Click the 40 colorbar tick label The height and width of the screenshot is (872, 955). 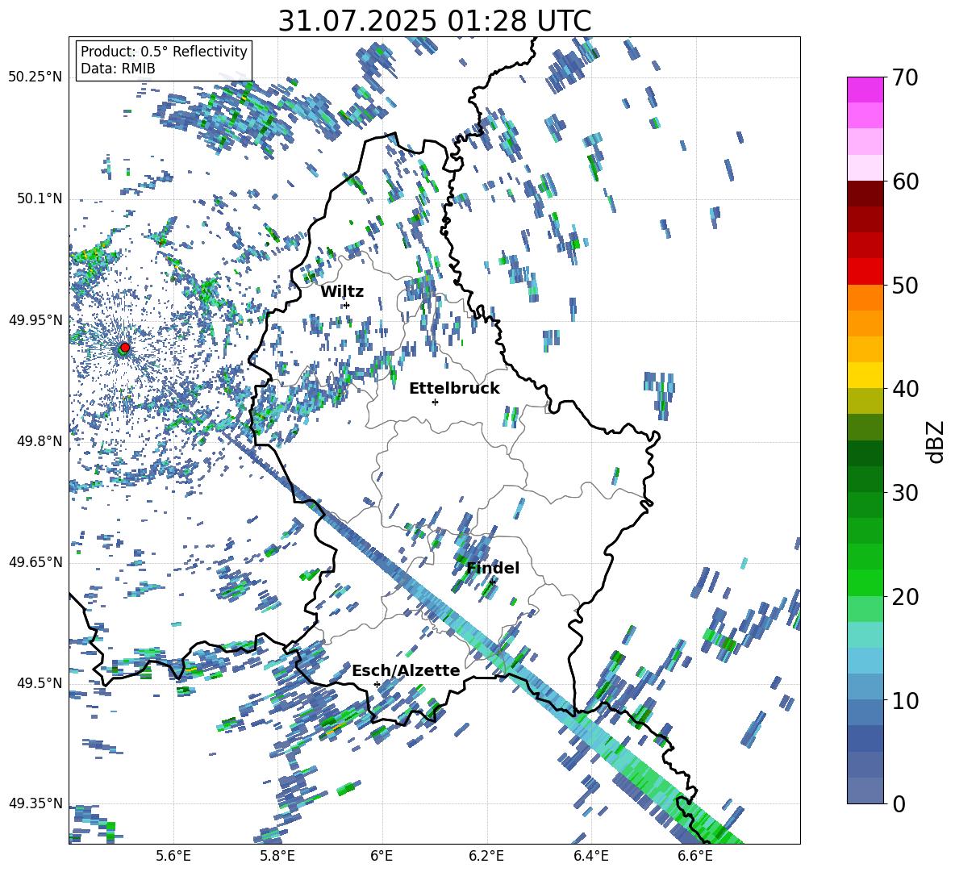point(905,389)
